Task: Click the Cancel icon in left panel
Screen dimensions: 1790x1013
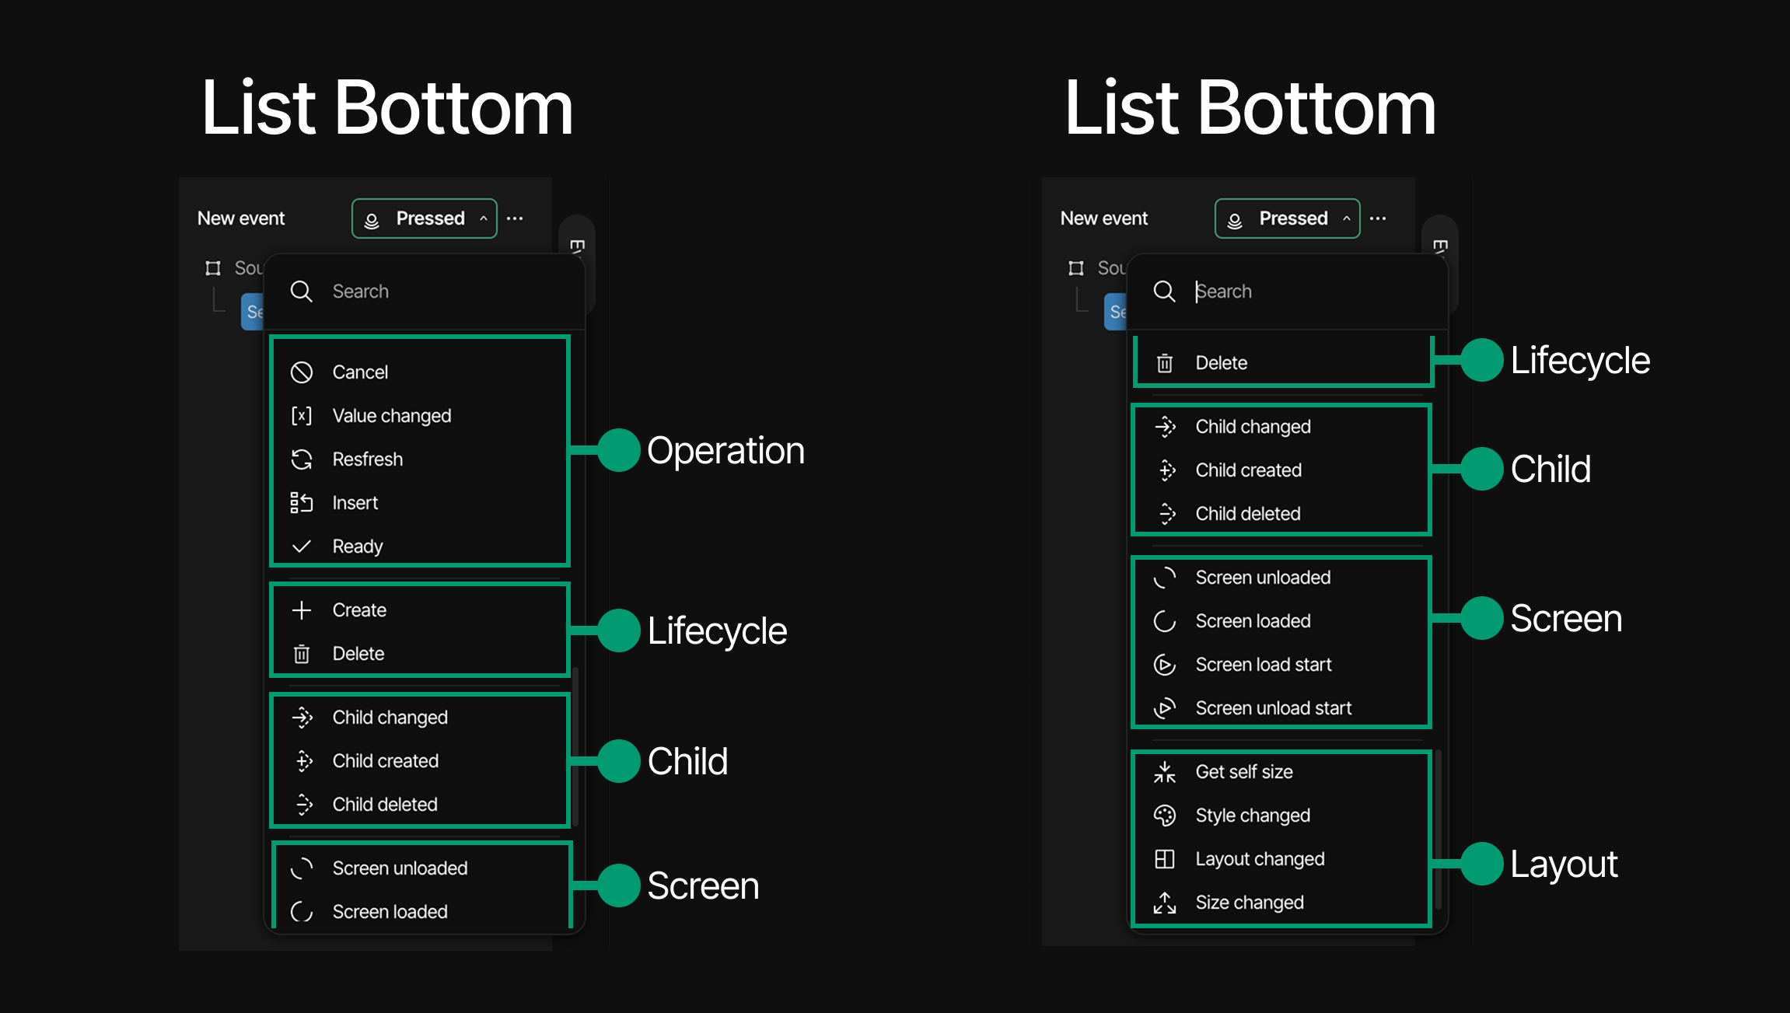Action: (302, 372)
